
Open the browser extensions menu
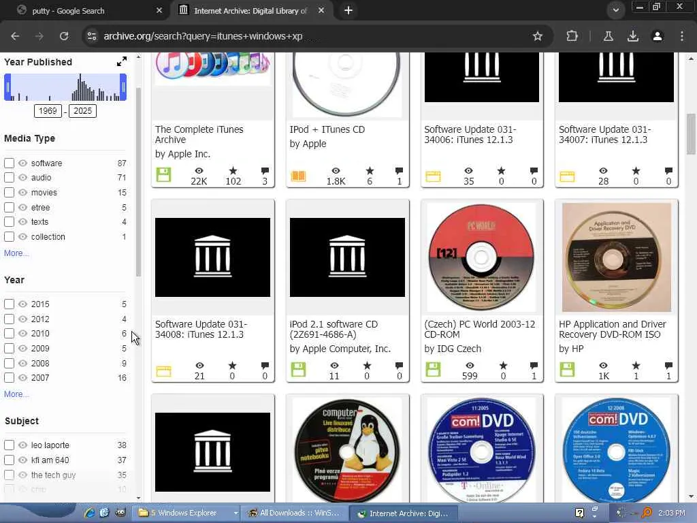(572, 36)
